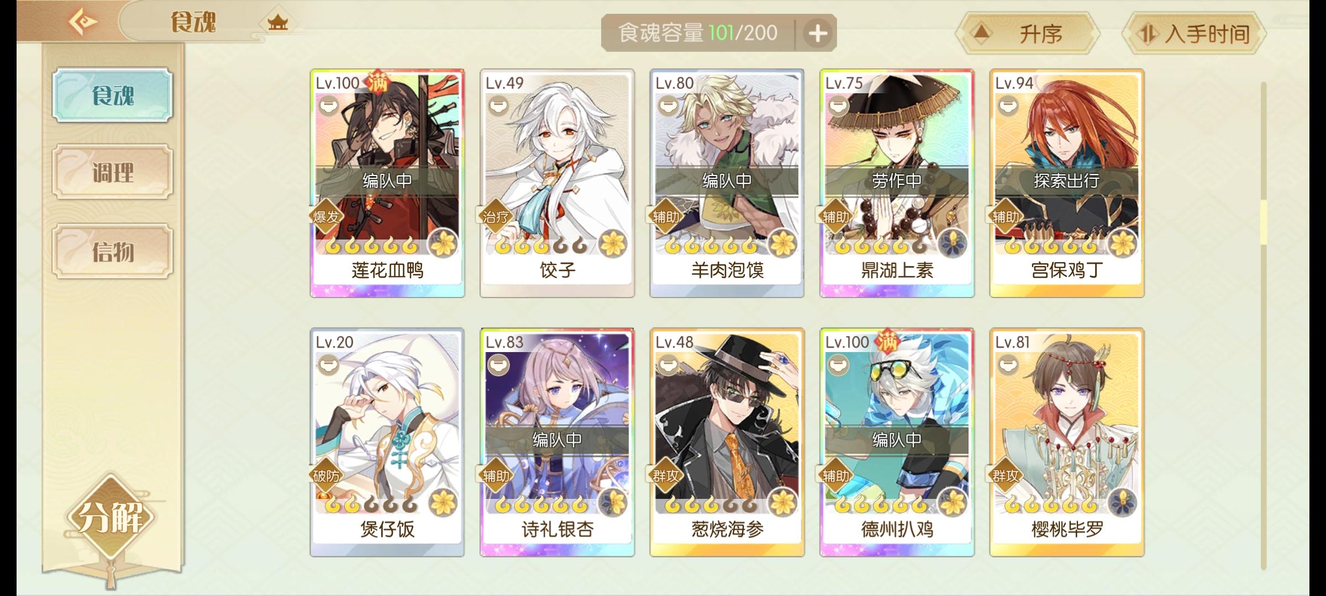This screenshot has width=1326, height=596.
Task: Open the 入手时间 sort criteria selector
Action: tap(1194, 34)
